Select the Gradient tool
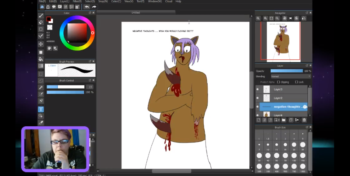 click(41, 66)
